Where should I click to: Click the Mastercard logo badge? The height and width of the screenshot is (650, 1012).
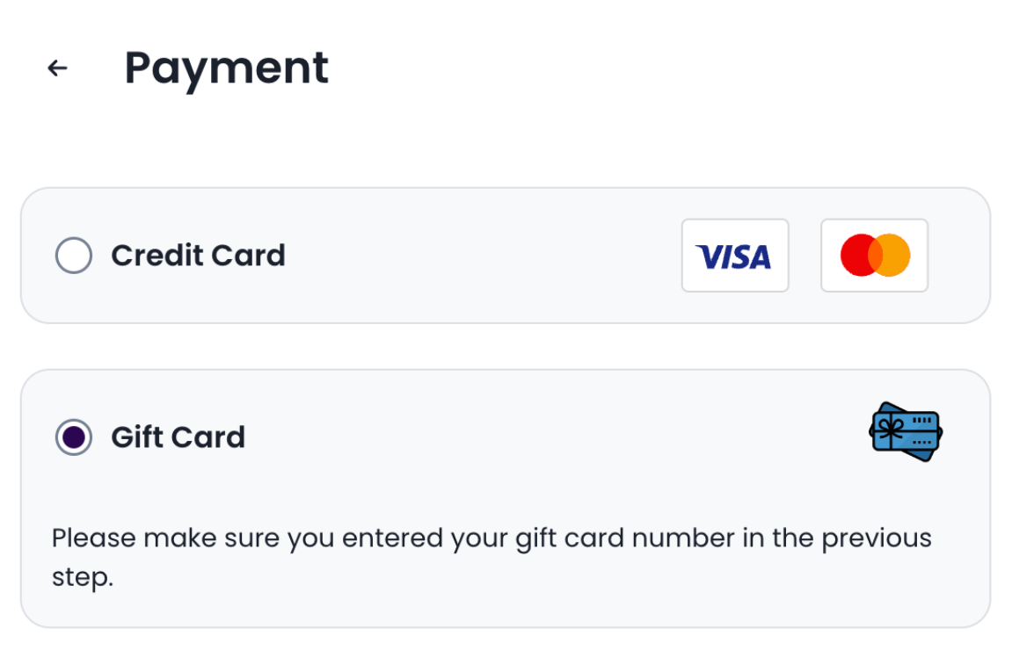click(874, 256)
